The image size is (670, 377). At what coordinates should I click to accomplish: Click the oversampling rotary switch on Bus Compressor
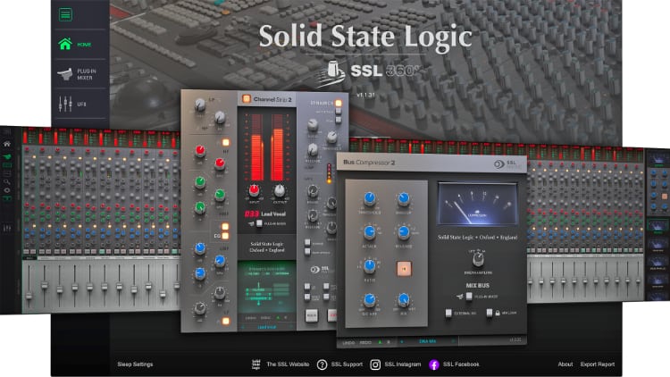[478, 258]
